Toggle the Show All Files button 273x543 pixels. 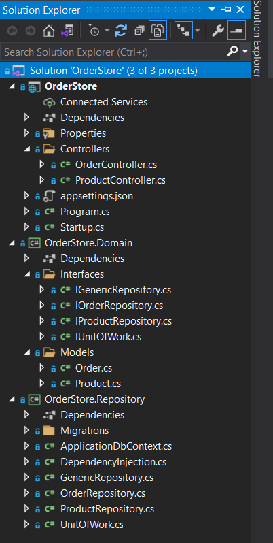point(158,31)
